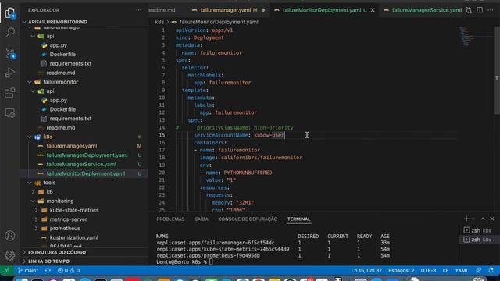
Task: Open the notifications bell icon
Action: coord(491,271)
